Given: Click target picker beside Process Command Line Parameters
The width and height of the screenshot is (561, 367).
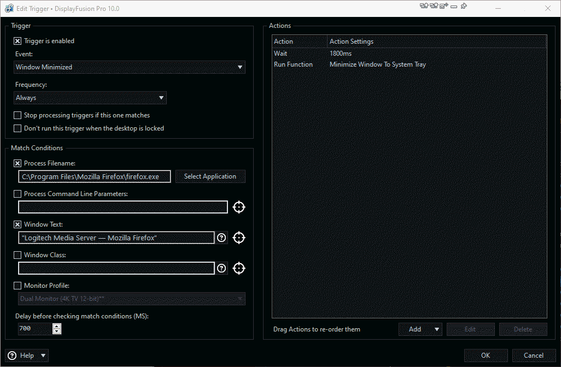Looking at the screenshot, I should 239,207.
